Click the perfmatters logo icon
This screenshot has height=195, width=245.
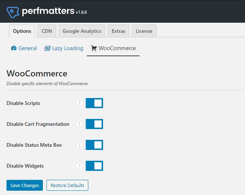point(13,12)
